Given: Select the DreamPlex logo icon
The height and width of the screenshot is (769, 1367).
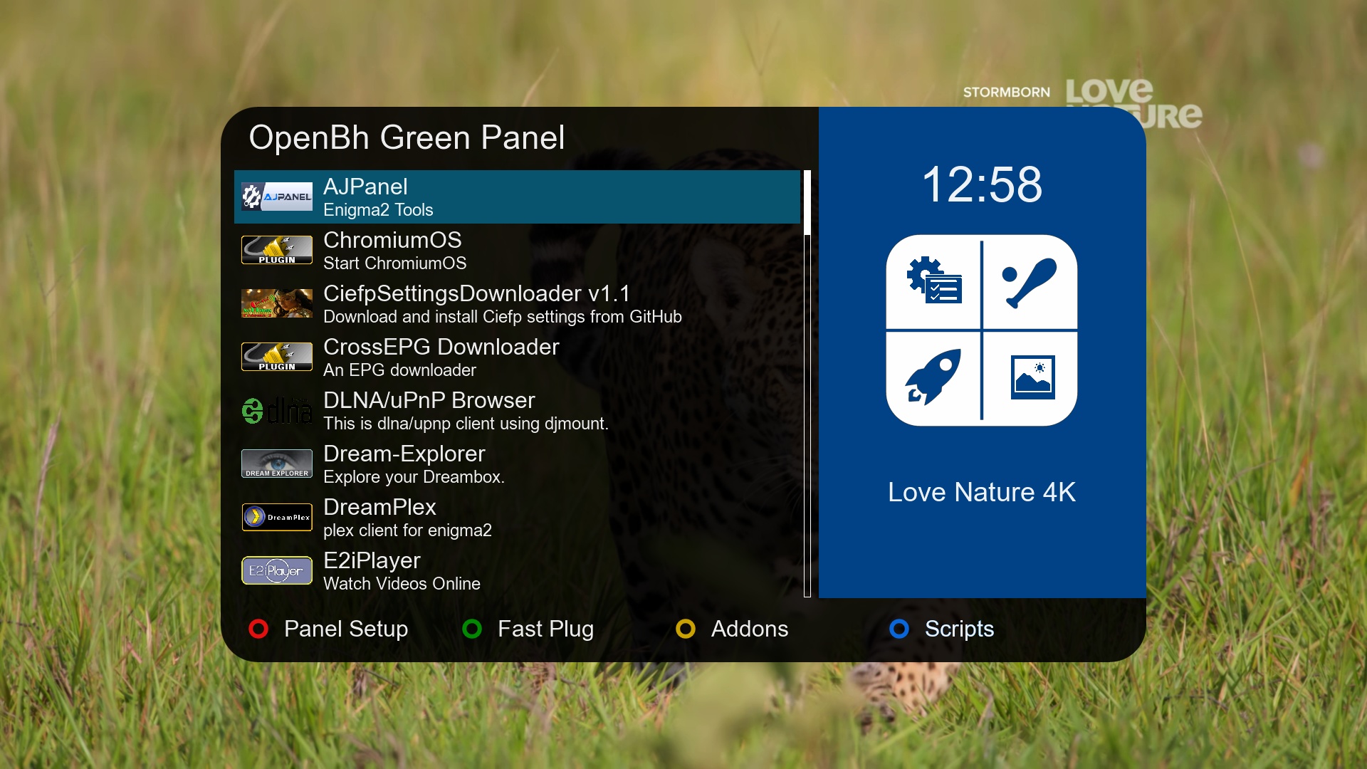Looking at the screenshot, I should pos(277,517).
